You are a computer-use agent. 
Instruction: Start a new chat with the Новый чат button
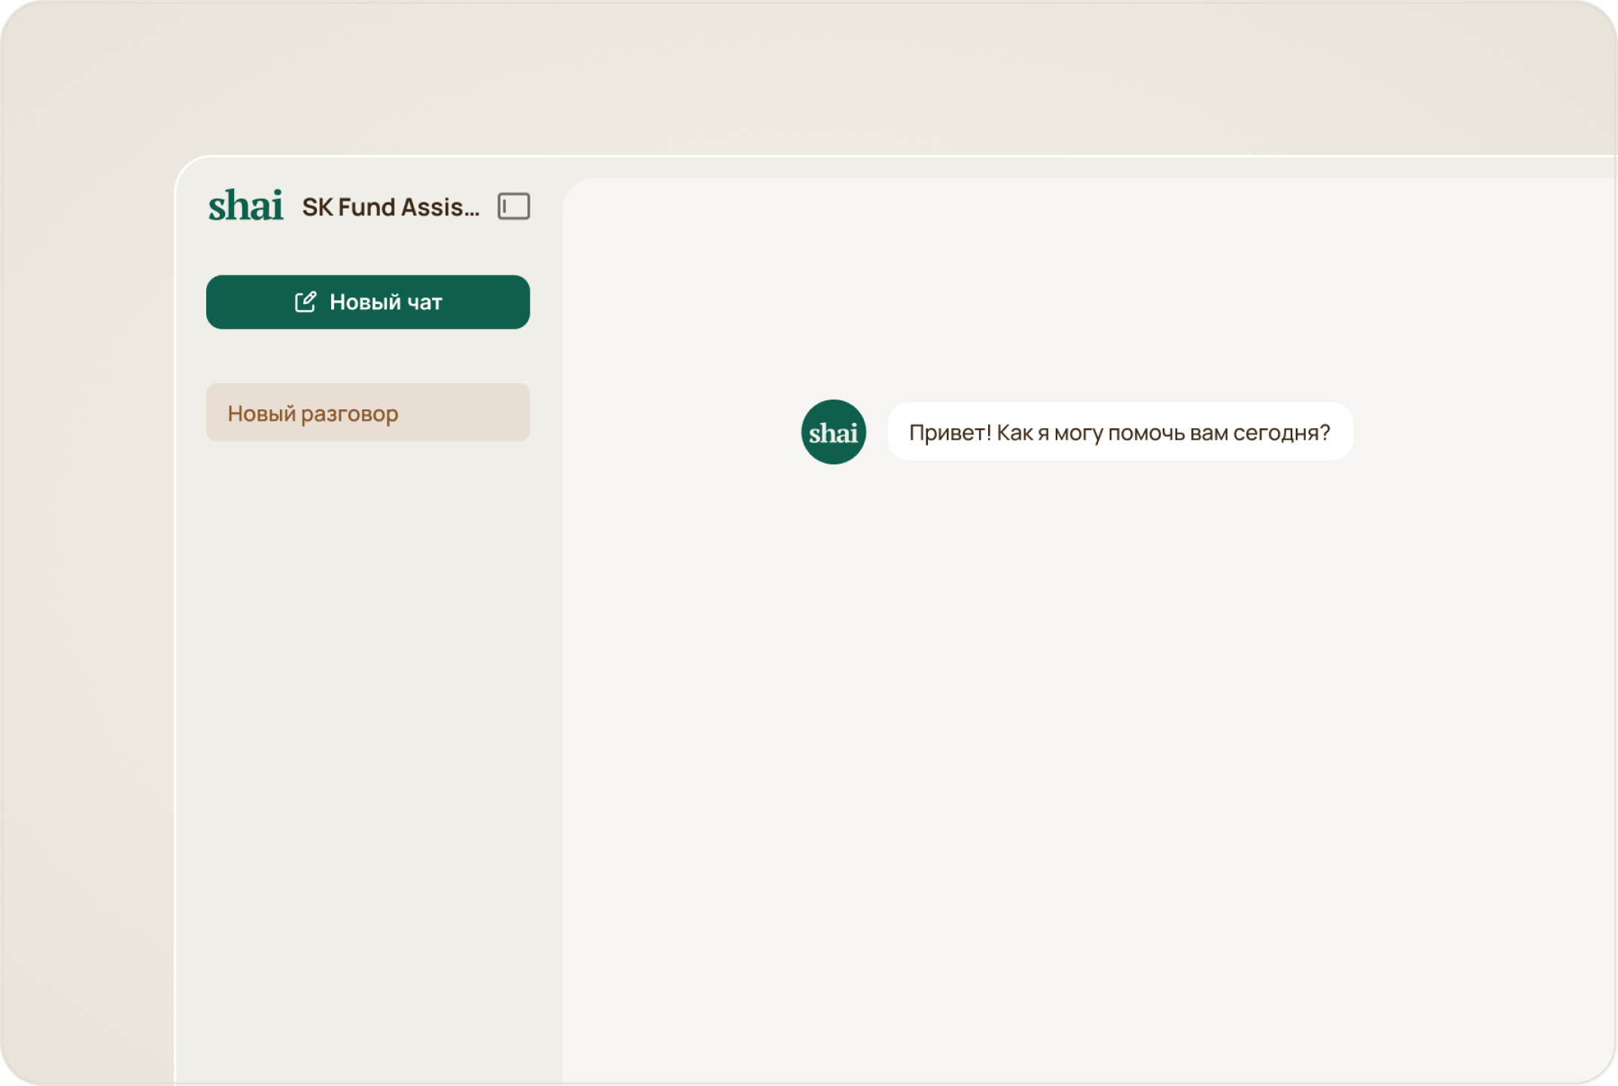click(x=368, y=302)
